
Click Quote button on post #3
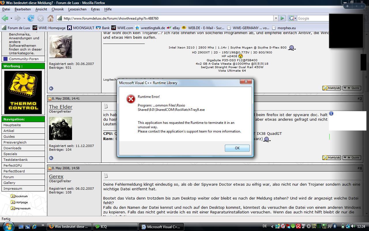pyautogui.click(x=352, y=158)
